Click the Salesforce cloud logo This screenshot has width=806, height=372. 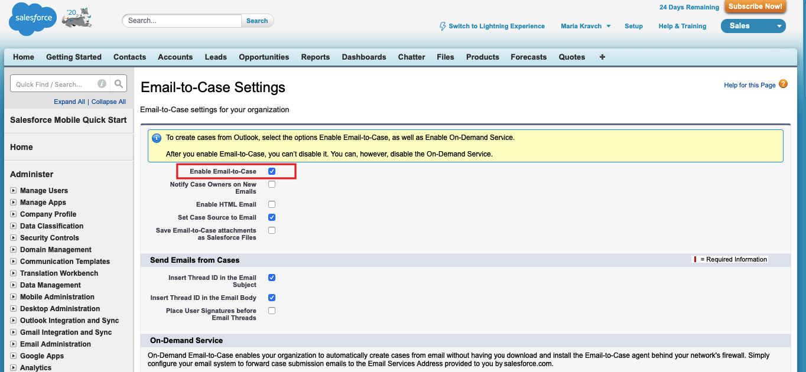tap(33, 19)
